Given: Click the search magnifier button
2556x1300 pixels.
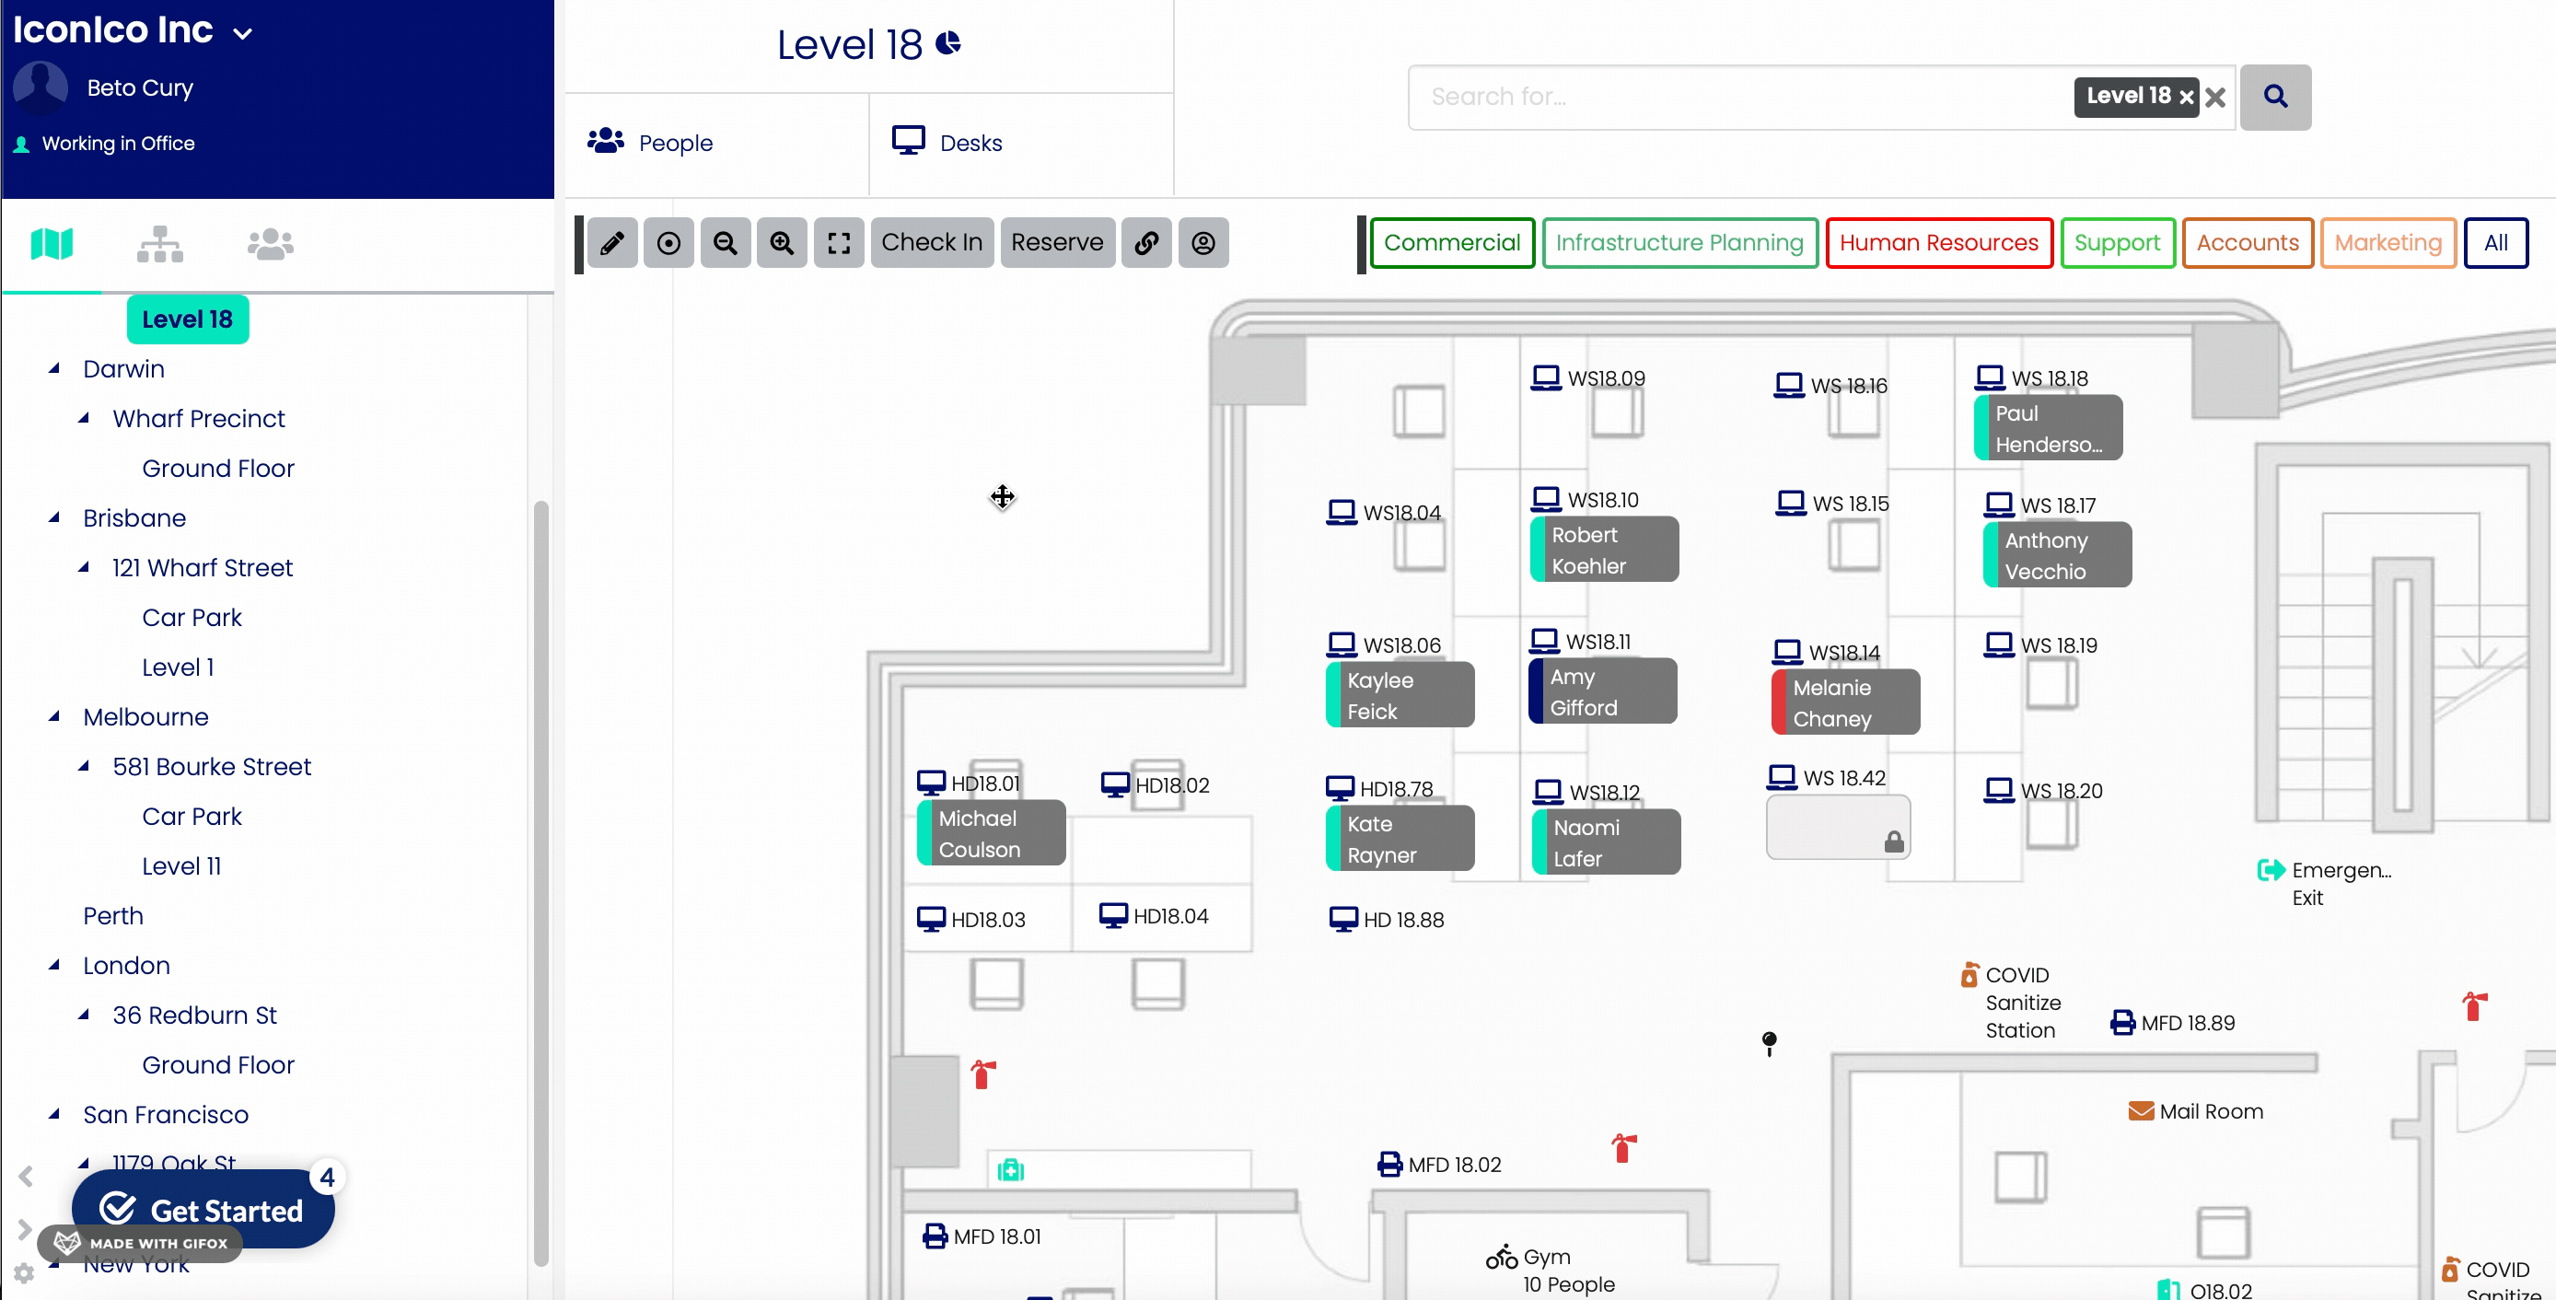Looking at the screenshot, I should [2275, 98].
